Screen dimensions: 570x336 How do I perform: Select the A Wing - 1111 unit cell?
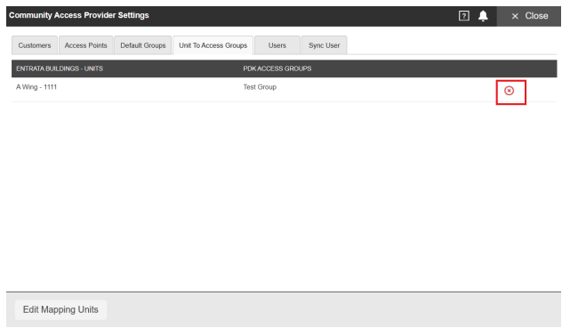click(36, 87)
